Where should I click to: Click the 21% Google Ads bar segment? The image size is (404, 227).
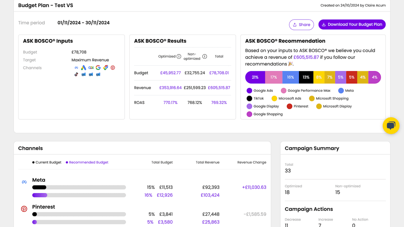(255, 77)
